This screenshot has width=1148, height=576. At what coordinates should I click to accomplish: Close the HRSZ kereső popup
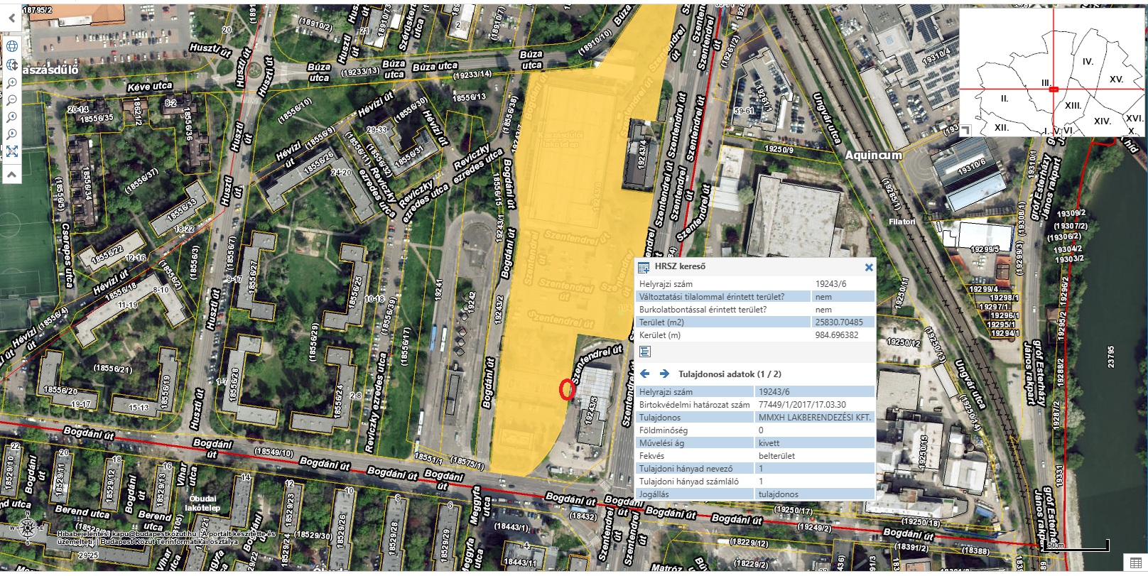(868, 268)
